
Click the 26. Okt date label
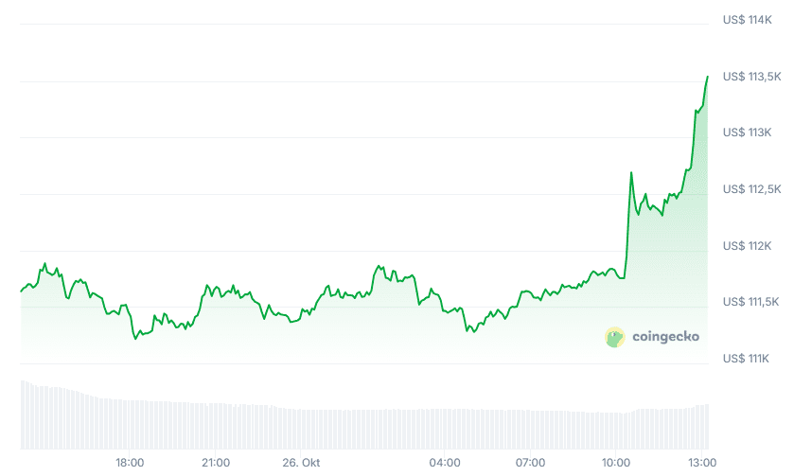pos(304,462)
